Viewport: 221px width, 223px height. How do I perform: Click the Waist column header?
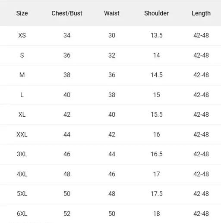(112, 13)
